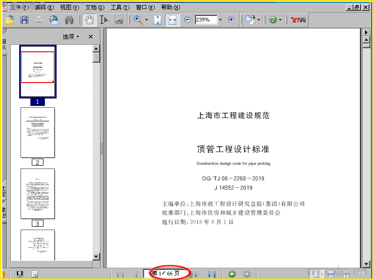Click the document vertical scrollbar thumb
Image resolution: width=374 pixels, height=280 pixels.
[x=367, y=46]
